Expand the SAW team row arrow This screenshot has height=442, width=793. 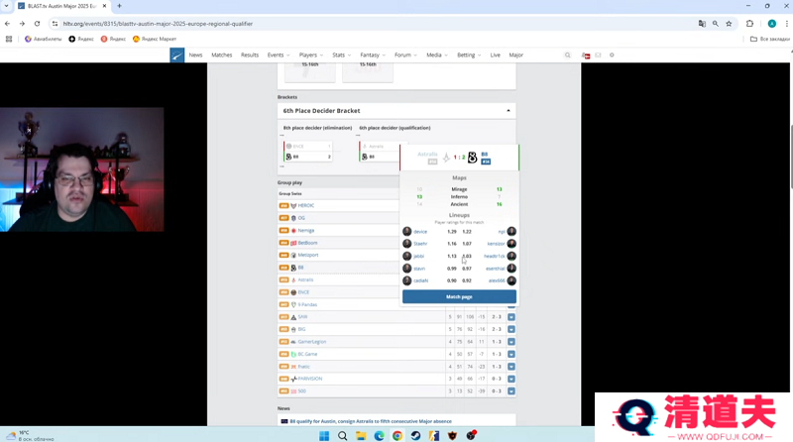[x=511, y=317]
